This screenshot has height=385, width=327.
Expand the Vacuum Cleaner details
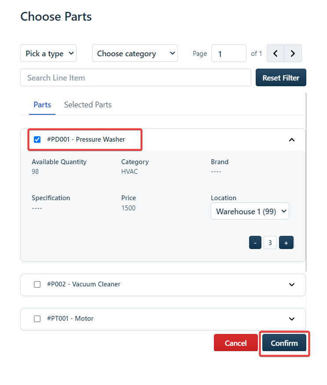click(x=291, y=285)
